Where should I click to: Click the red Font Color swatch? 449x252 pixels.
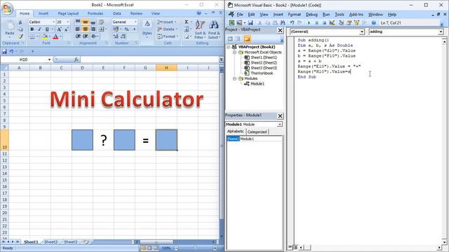pyautogui.click(x=55, y=36)
